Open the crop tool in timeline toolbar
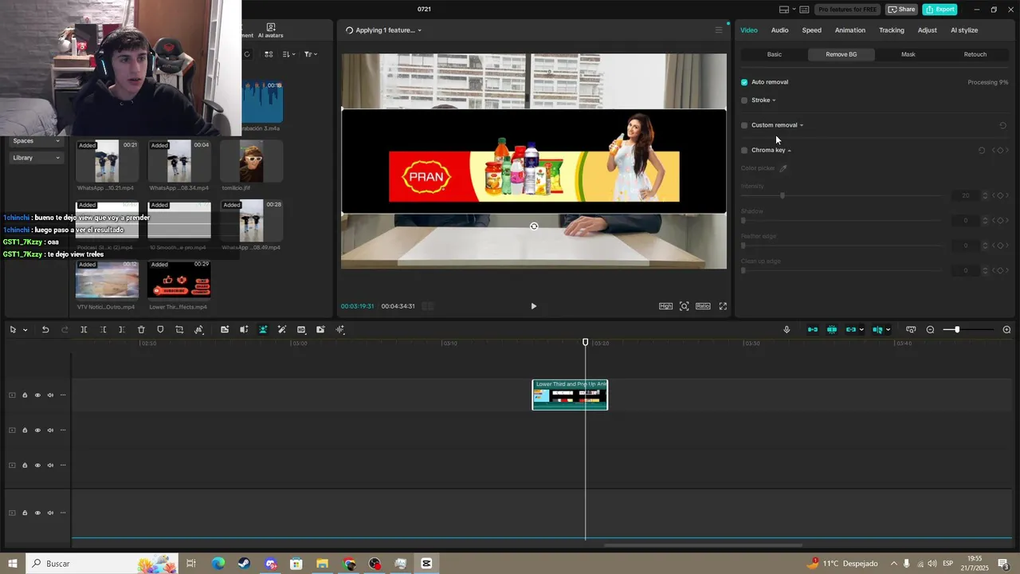Image resolution: width=1020 pixels, height=574 pixels. [179, 329]
